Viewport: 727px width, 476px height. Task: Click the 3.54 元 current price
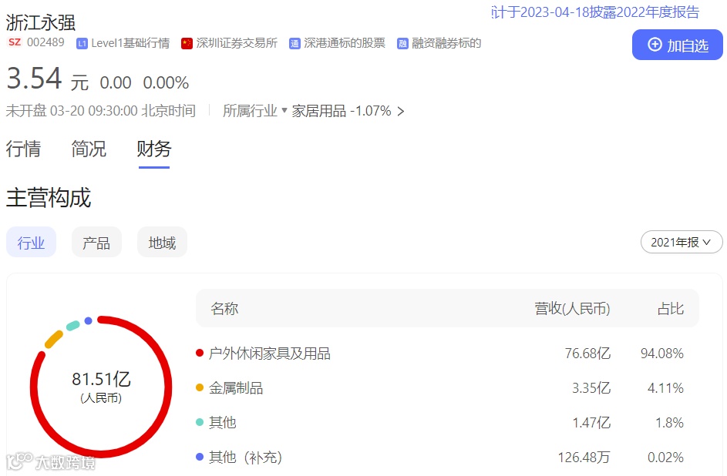[x=47, y=79]
